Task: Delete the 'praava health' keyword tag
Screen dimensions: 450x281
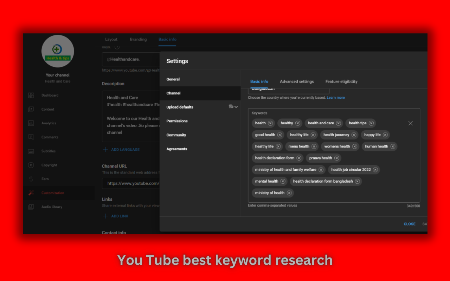Action: [337, 158]
